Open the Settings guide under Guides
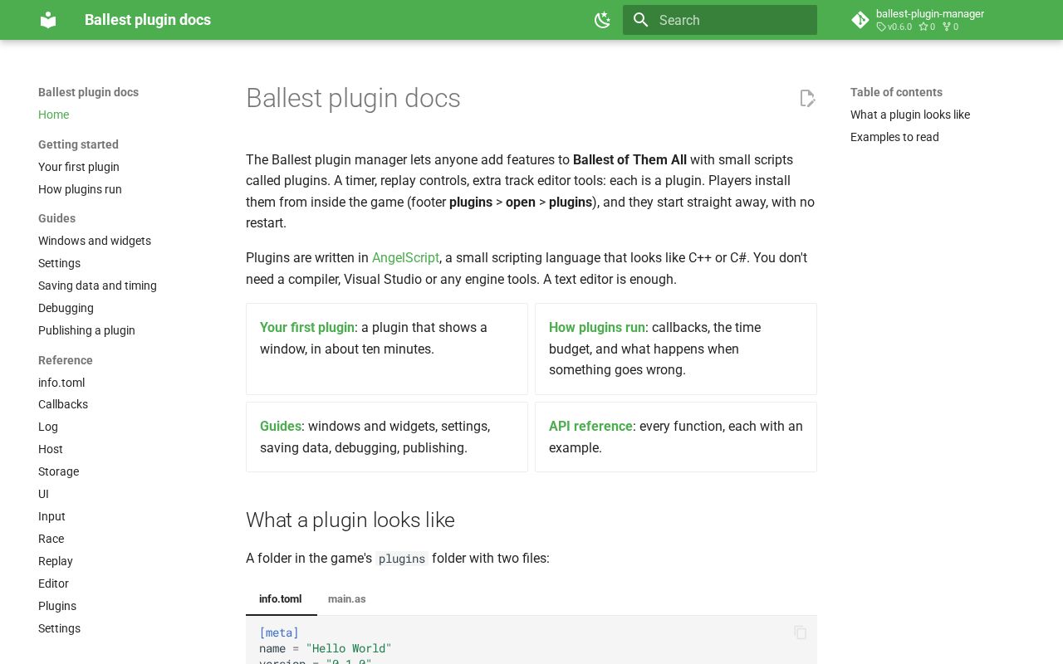Screen dimensions: 1063x664 coord(60,263)
